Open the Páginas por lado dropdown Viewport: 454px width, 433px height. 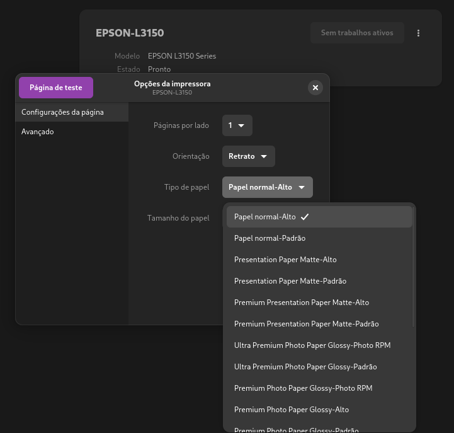237,125
